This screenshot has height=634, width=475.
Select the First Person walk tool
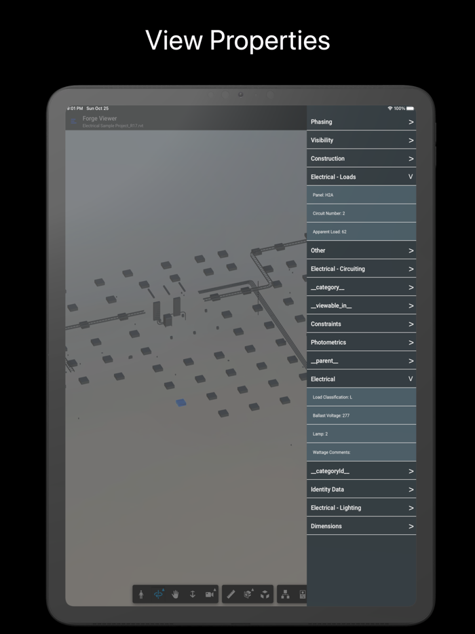(141, 595)
